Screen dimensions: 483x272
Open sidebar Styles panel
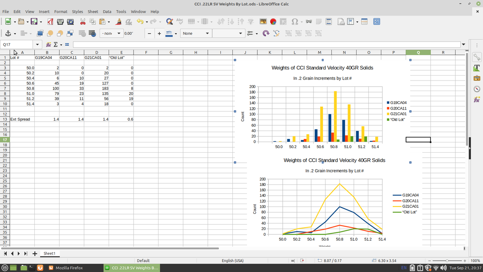tap(477, 68)
